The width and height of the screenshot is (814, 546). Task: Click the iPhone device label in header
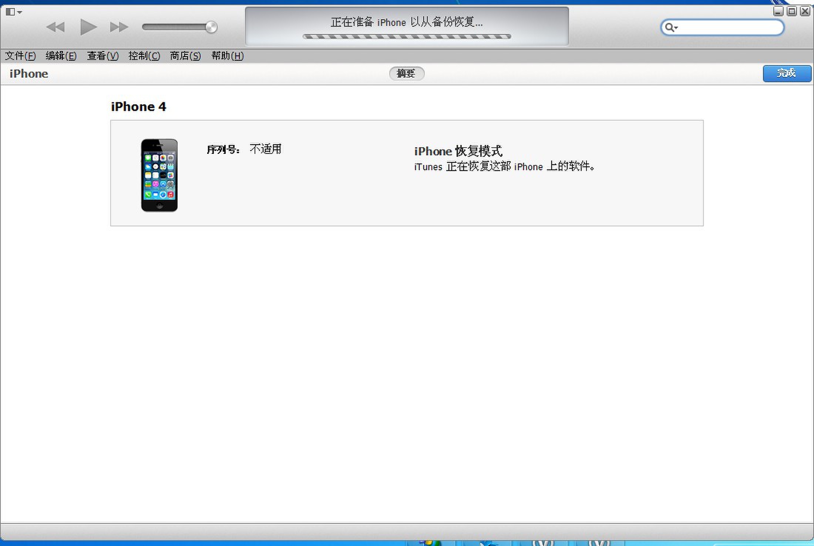pyautogui.click(x=29, y=74)
